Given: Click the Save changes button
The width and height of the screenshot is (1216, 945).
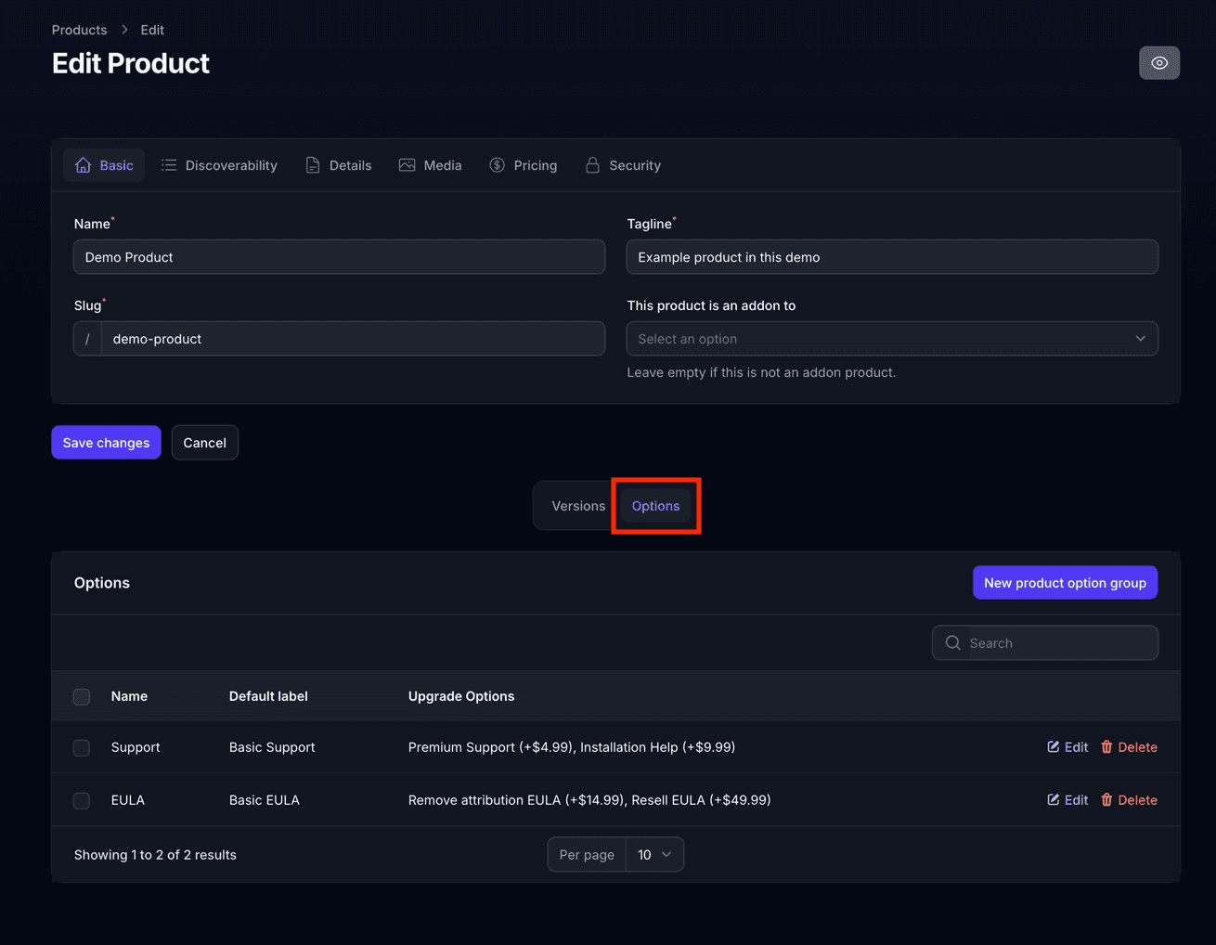Looking at the screenshot, I should pos(106,442).
